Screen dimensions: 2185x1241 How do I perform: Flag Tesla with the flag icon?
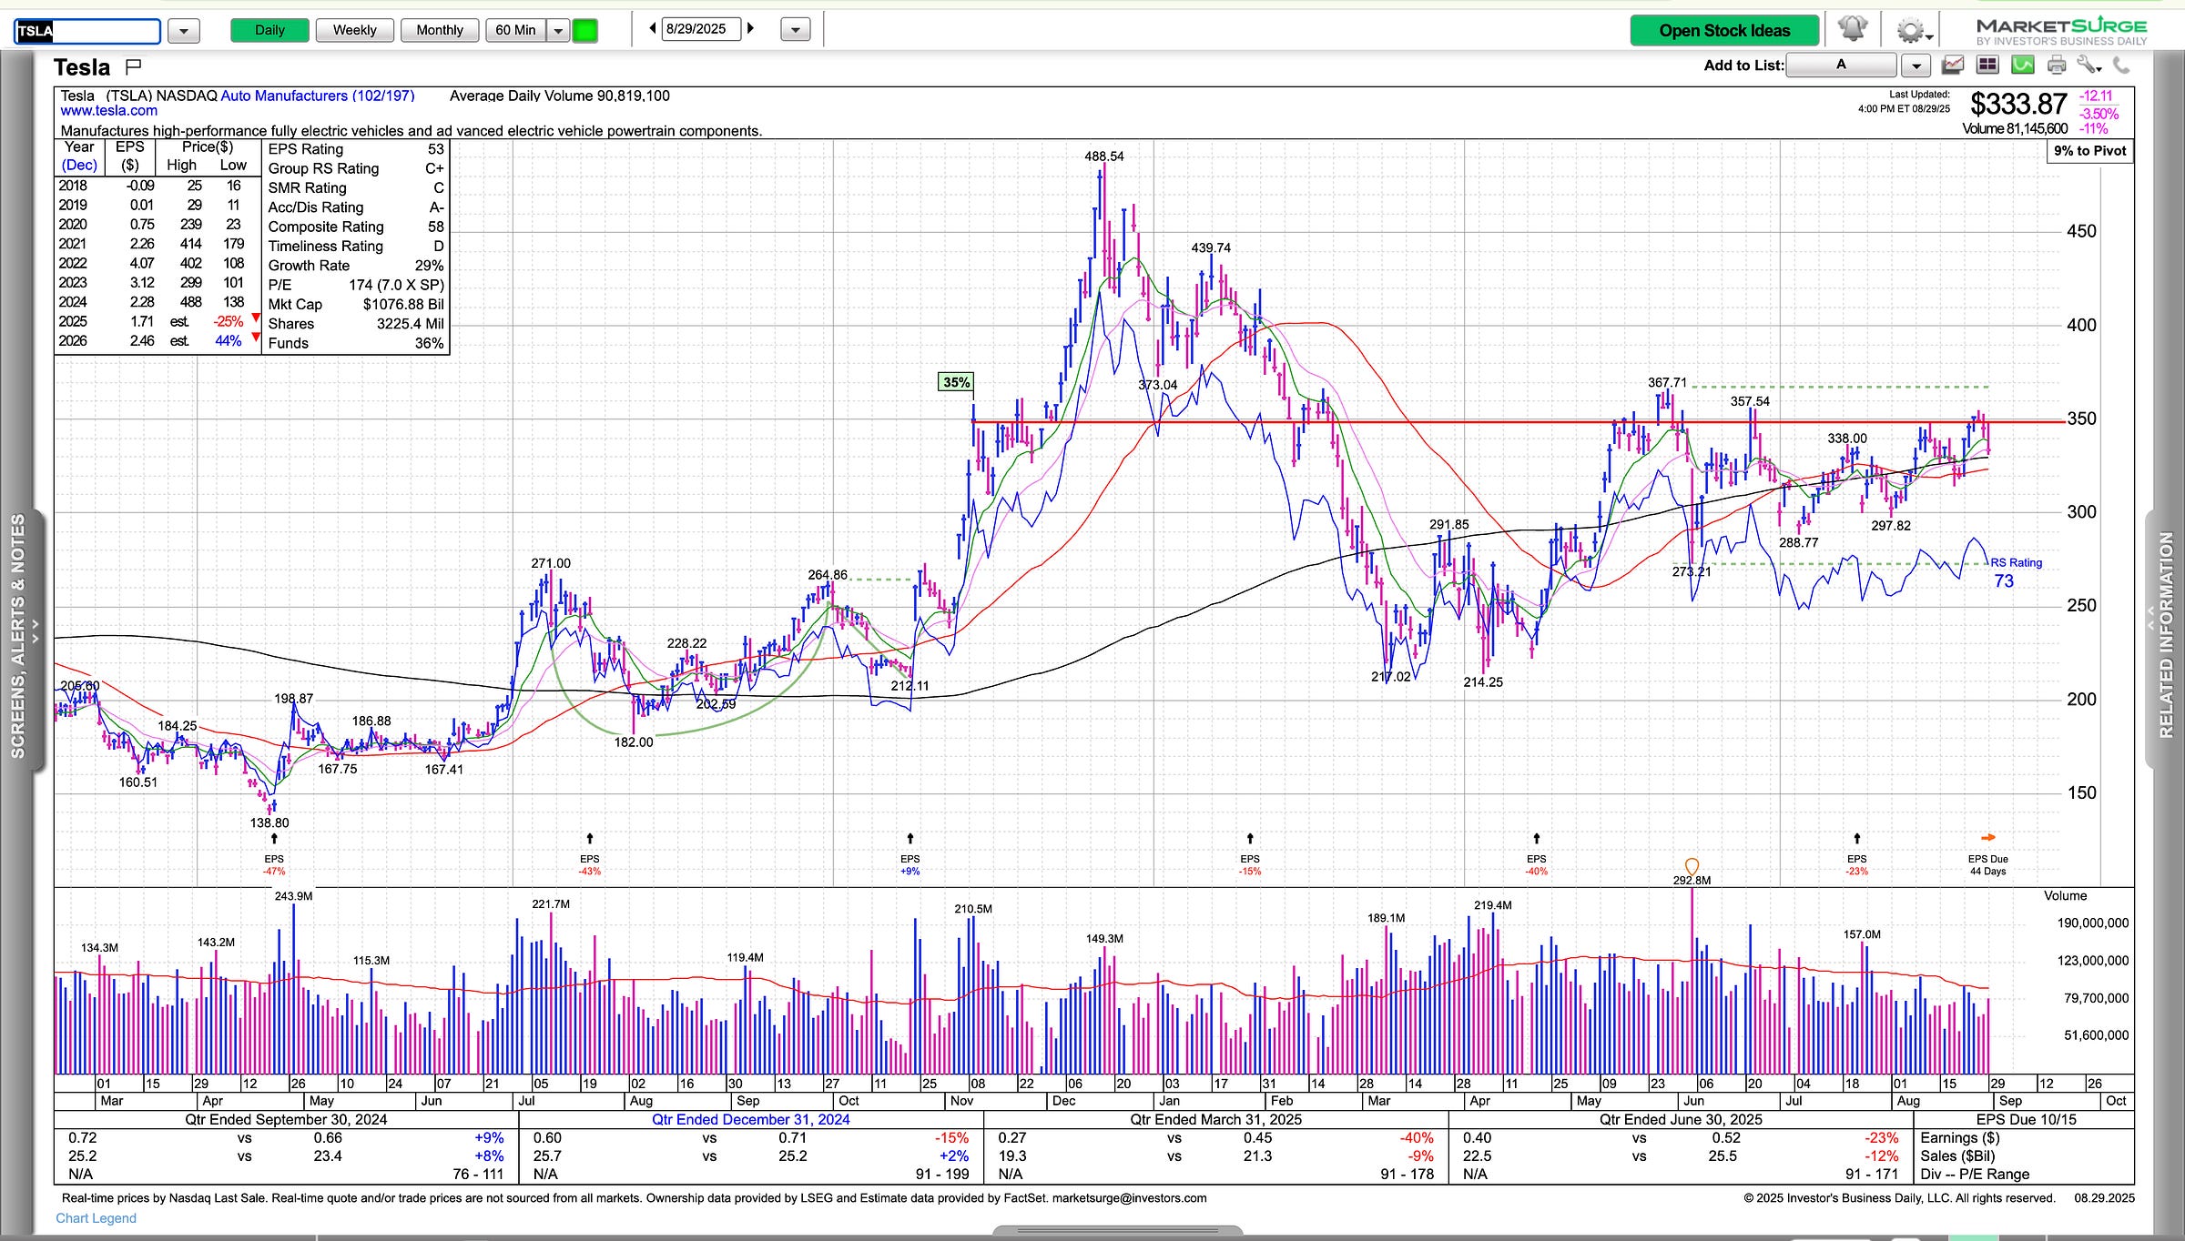click(134, 66)
